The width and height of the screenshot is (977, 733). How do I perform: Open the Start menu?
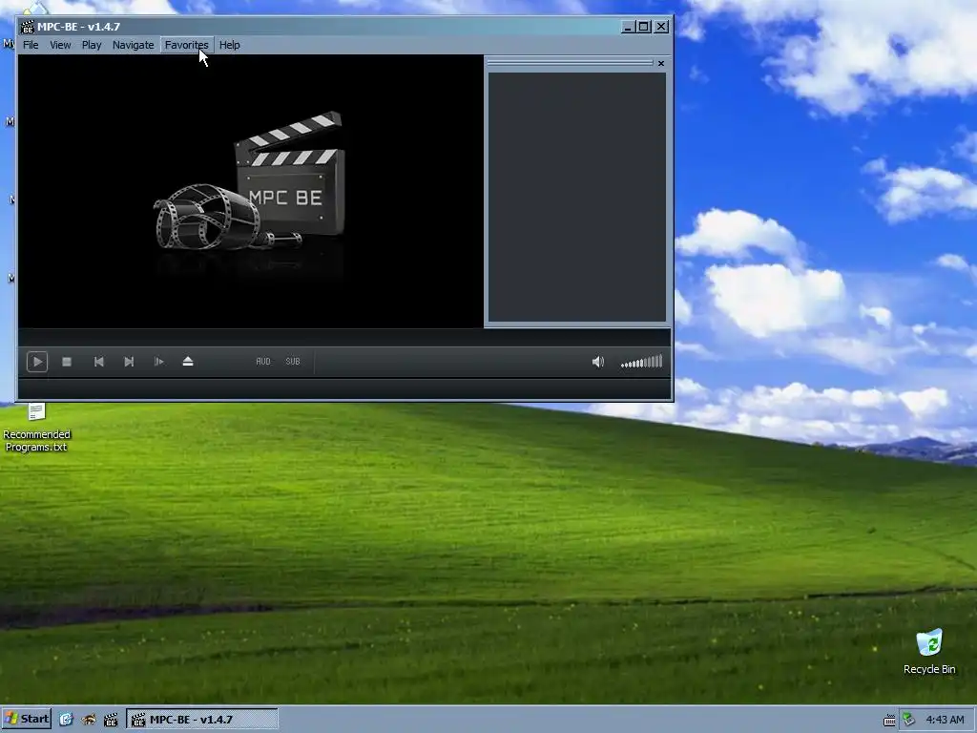tap(26, 719)
